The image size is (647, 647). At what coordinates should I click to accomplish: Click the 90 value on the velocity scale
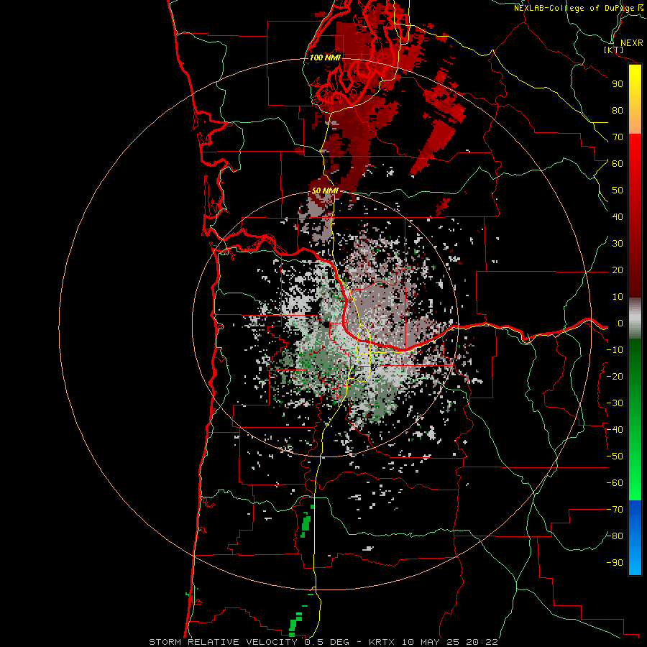pos(618,84)
